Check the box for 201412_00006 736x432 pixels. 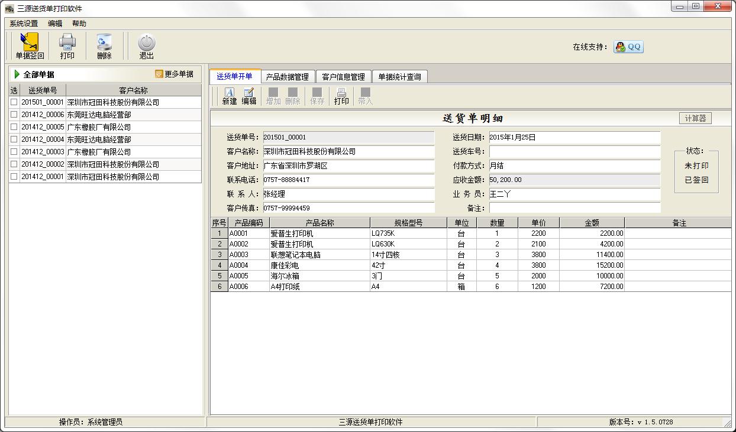click(14, 114)
